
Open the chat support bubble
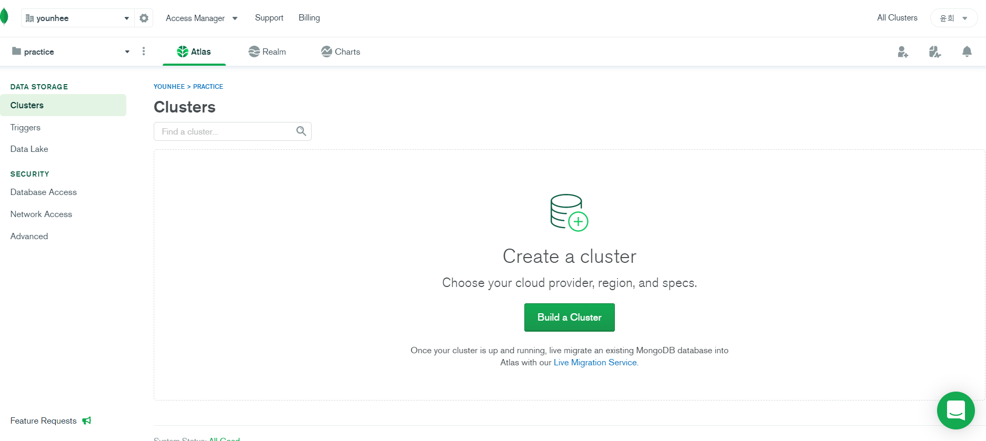[956, 411]
